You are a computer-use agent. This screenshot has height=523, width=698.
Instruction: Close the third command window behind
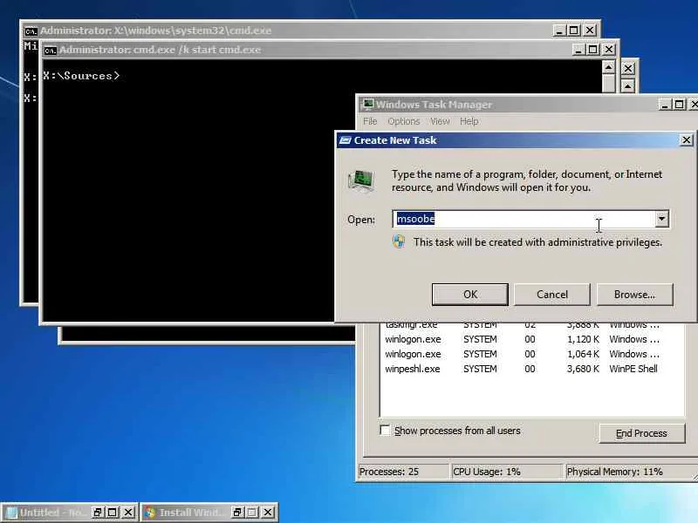pos(627,69)
